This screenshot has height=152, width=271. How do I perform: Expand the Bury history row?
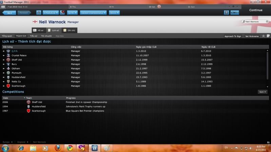[x=4, y=64]
